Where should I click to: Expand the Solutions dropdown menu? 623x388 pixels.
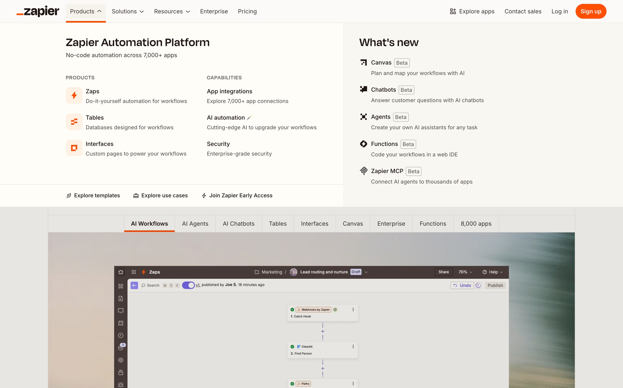[128, 11]
